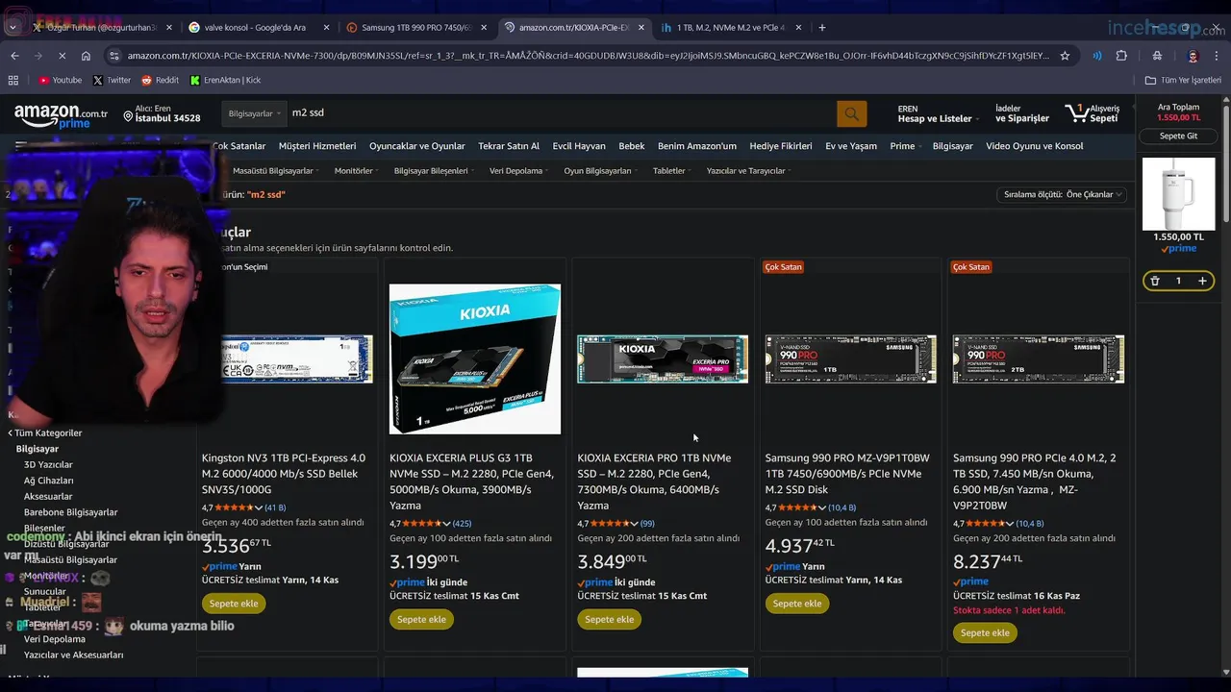
Task: Go back to Tüm Kategoriler in sidebar
Action: point(45,433)
